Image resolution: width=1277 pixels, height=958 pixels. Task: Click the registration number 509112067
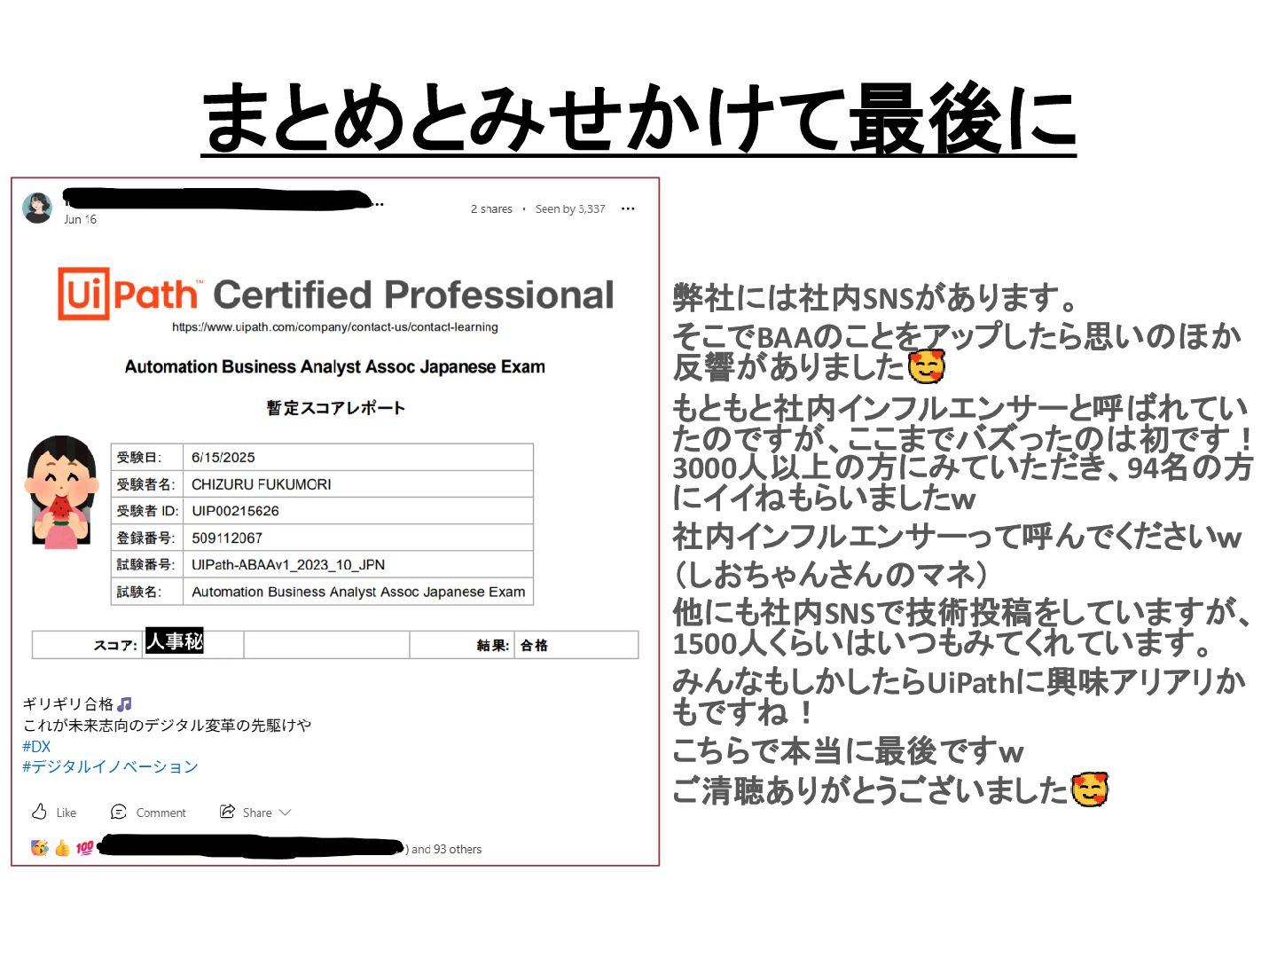pos(227,538)
